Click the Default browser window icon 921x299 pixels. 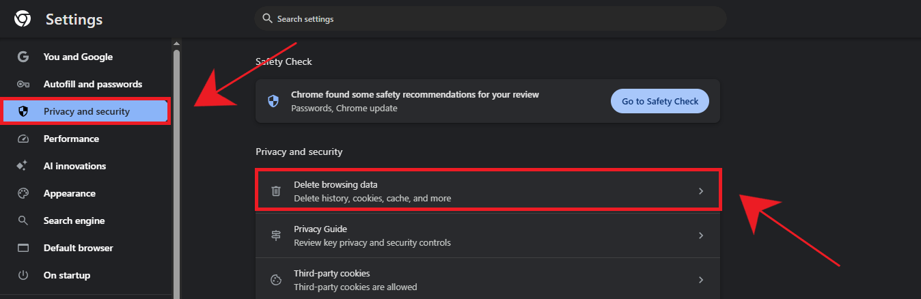click(x=23, y=248)
